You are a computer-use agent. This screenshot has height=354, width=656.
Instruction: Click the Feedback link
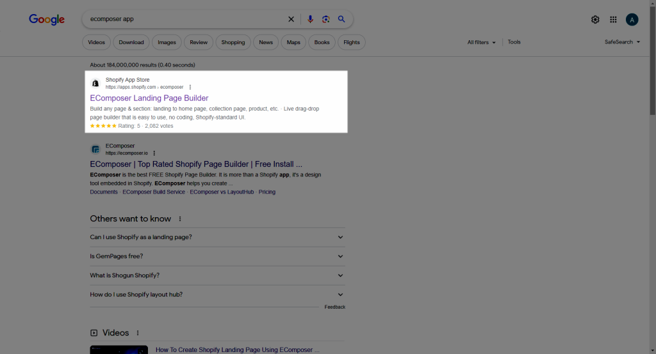coord(334,307)
